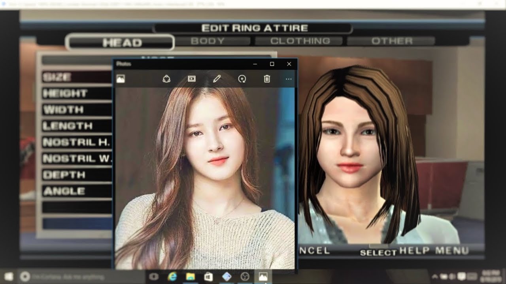506x284 pixels.
Task: Open Task View on the taskbar
Action: pyautogui.click(x=154, y=277)
